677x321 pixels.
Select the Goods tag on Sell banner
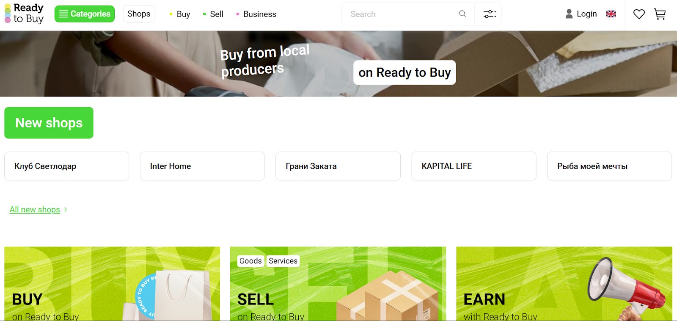tap(250, 261)
